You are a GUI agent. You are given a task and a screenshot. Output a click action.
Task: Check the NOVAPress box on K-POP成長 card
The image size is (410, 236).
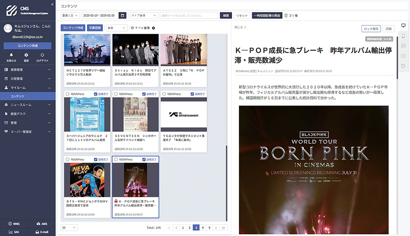(x=116, y=159)
